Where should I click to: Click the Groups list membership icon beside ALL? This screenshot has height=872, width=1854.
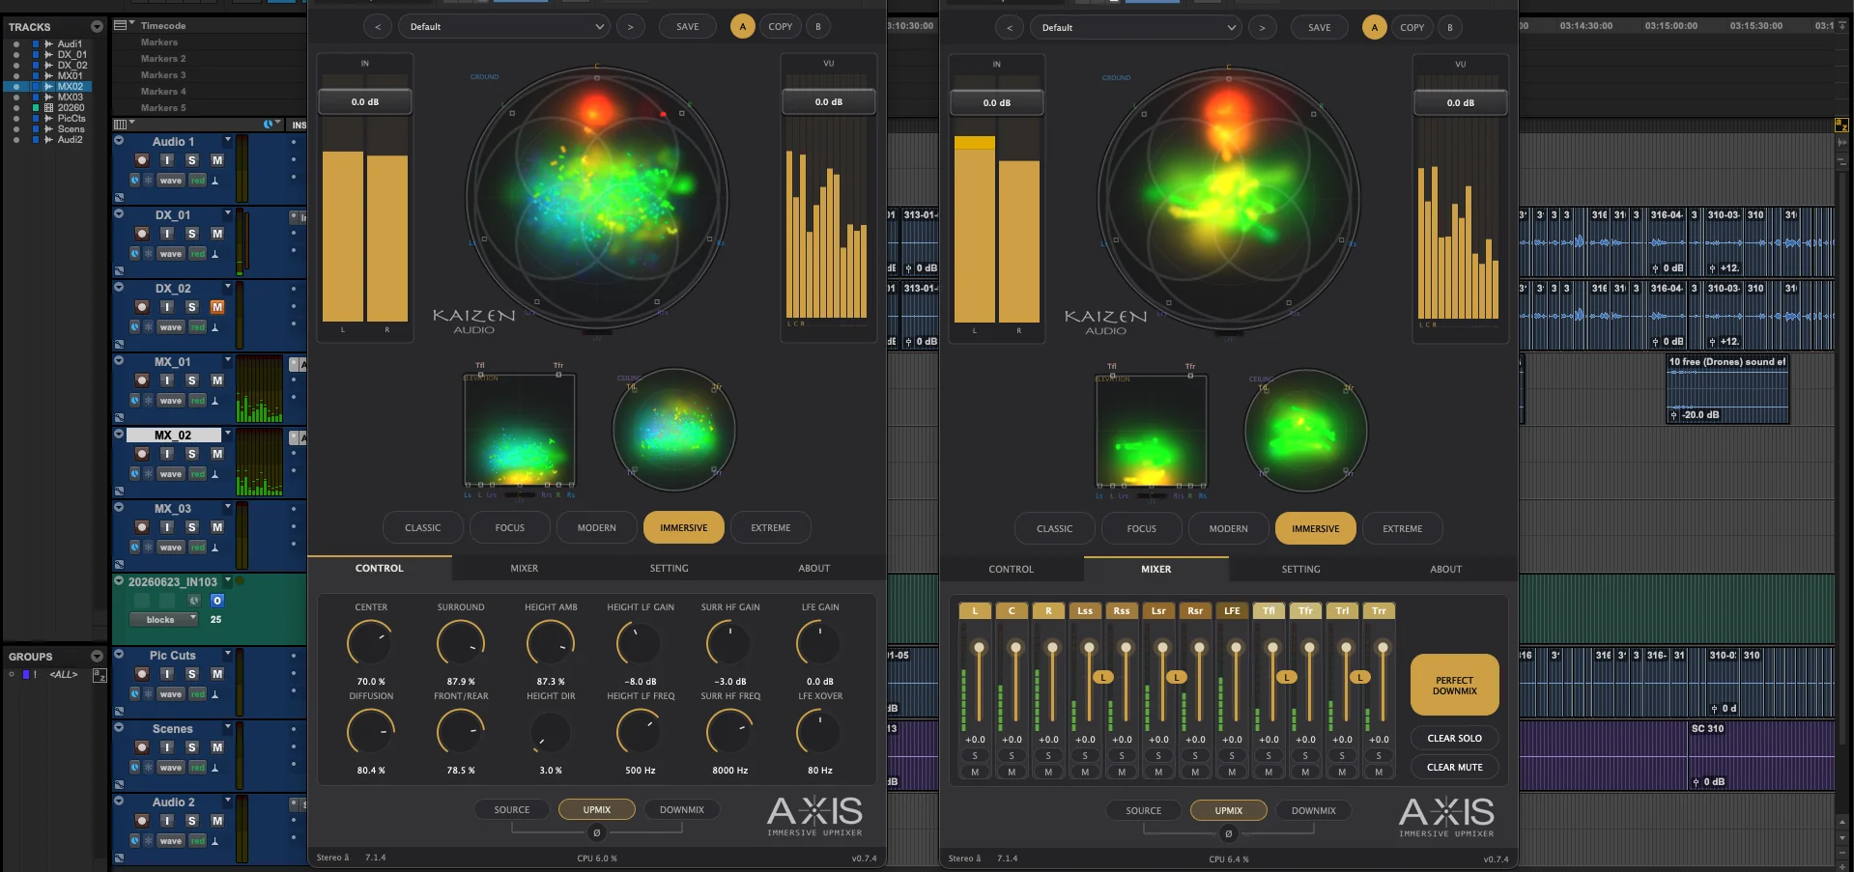click(x=100, y=675)
